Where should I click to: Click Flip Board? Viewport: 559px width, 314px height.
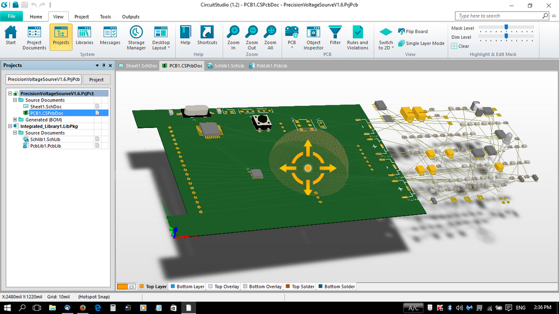(x=413, y=31)
